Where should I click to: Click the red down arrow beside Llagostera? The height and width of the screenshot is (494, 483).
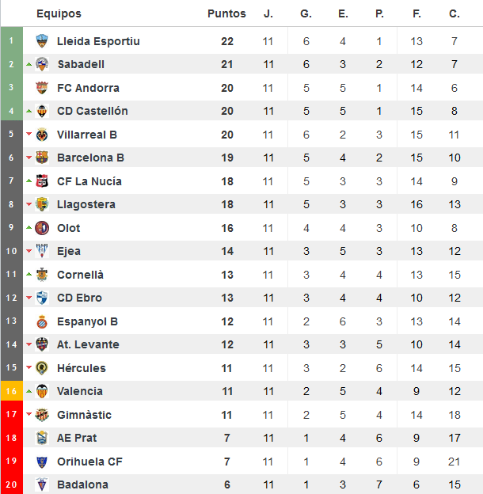tap(29, 204)
